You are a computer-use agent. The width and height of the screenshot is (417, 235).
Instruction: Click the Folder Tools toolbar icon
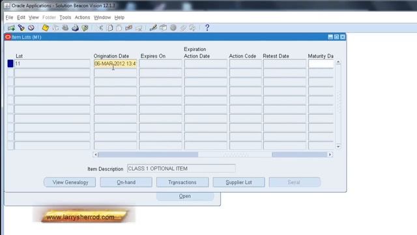pos(193,27)
